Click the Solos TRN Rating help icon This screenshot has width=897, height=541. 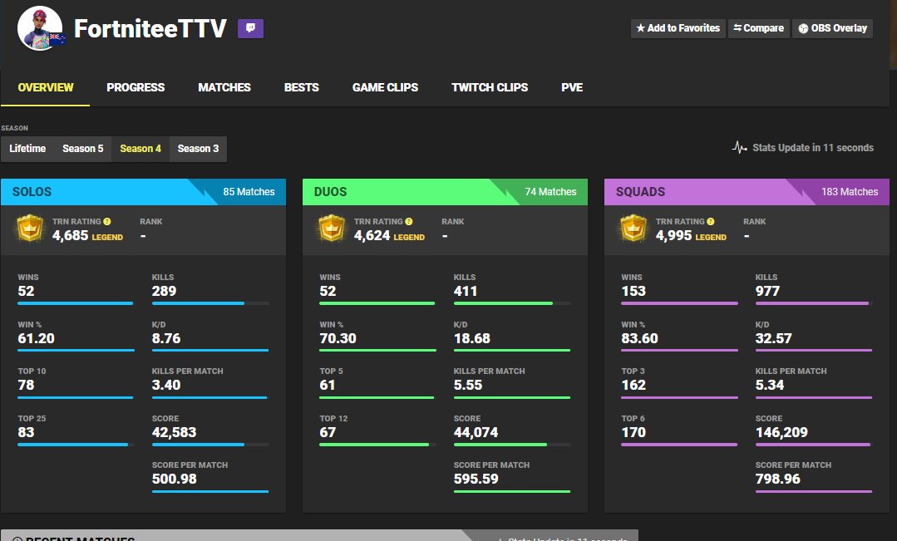107,221
